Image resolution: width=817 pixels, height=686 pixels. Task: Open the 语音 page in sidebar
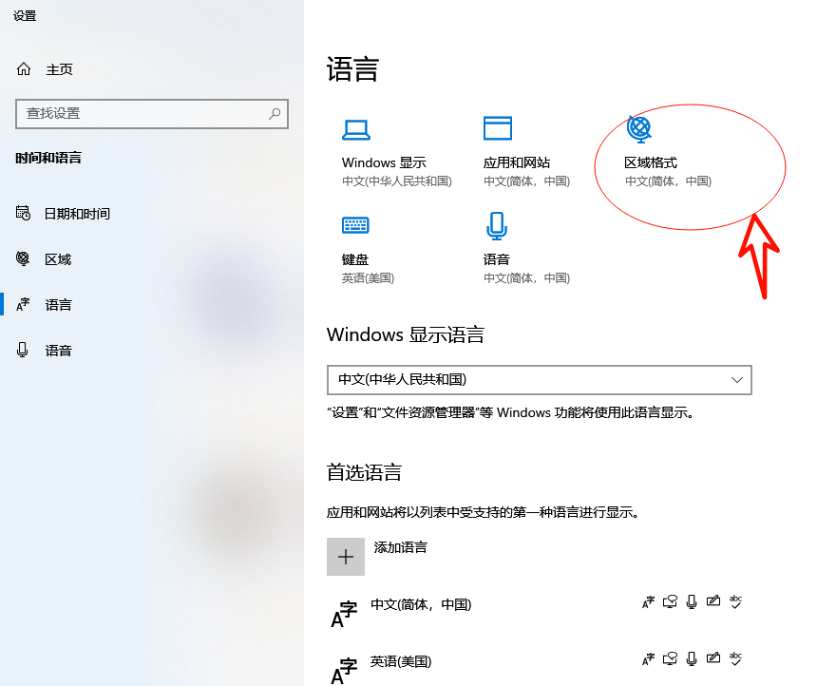[58, 351]
